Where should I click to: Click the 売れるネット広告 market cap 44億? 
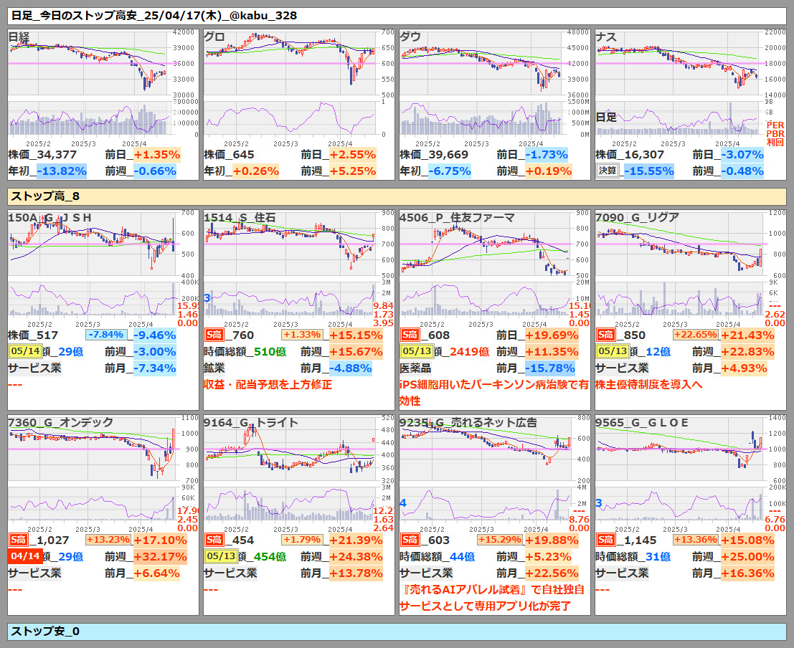pyautogui.click(x=463, y=557)
